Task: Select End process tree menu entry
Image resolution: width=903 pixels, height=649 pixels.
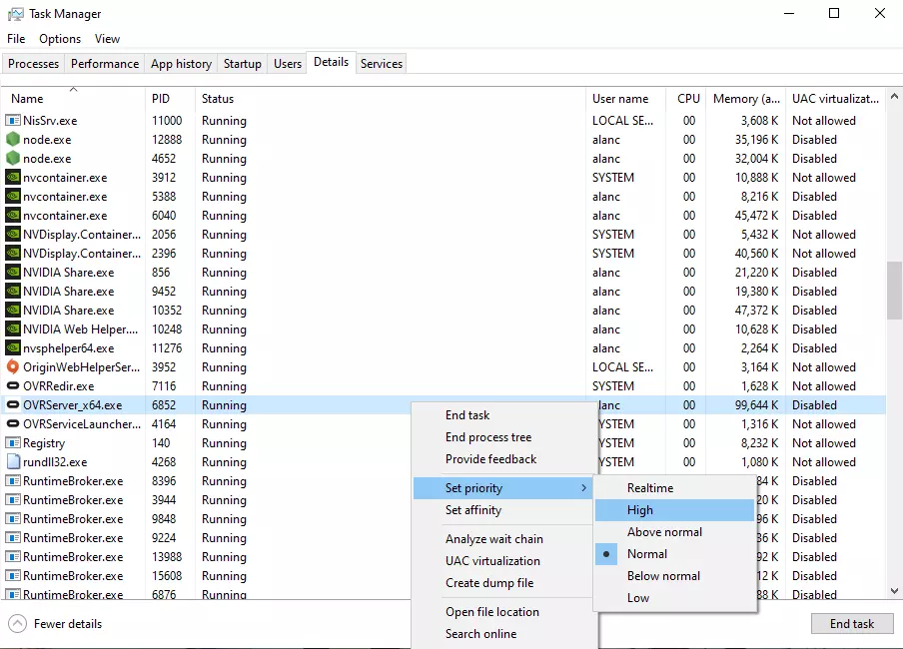Action: (x=488, y=437)
